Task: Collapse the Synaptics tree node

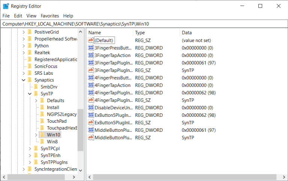Action: point(24,80)
